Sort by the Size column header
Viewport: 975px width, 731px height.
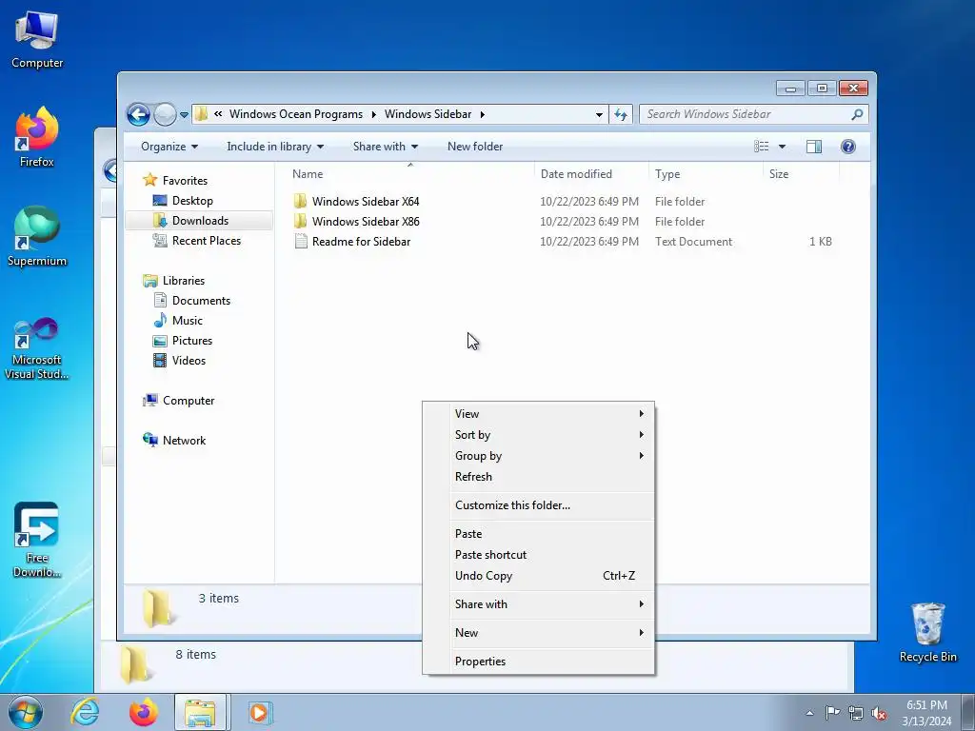pyautogui.click(x=801, y=174)
